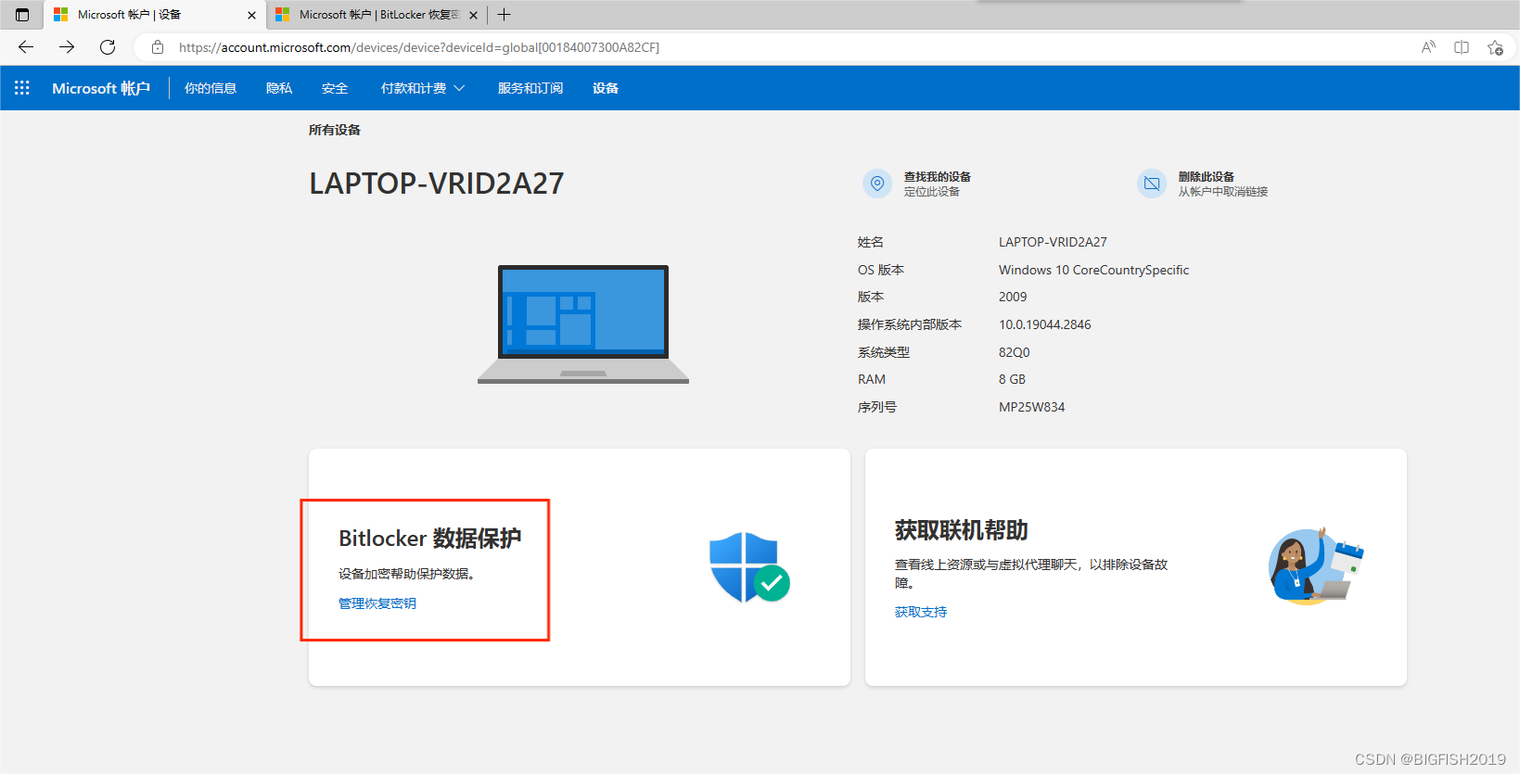1520x774 pixels.
Task: Click the LAPTOP-VRID2A27 device title
Action: (x=437, y=184)
